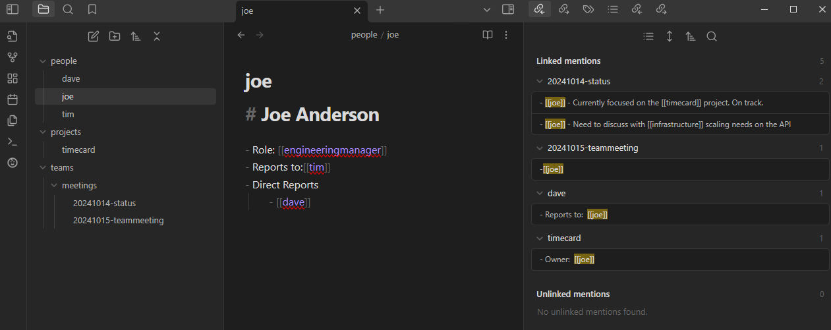Viewport: 831px width, 330px height.
Task: Click the smiley face ribbon icon
Action: (x=13, y=163)
